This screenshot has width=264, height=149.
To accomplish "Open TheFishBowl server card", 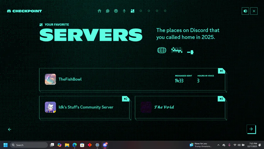I will pyautogui.click(x=133, y=80).
